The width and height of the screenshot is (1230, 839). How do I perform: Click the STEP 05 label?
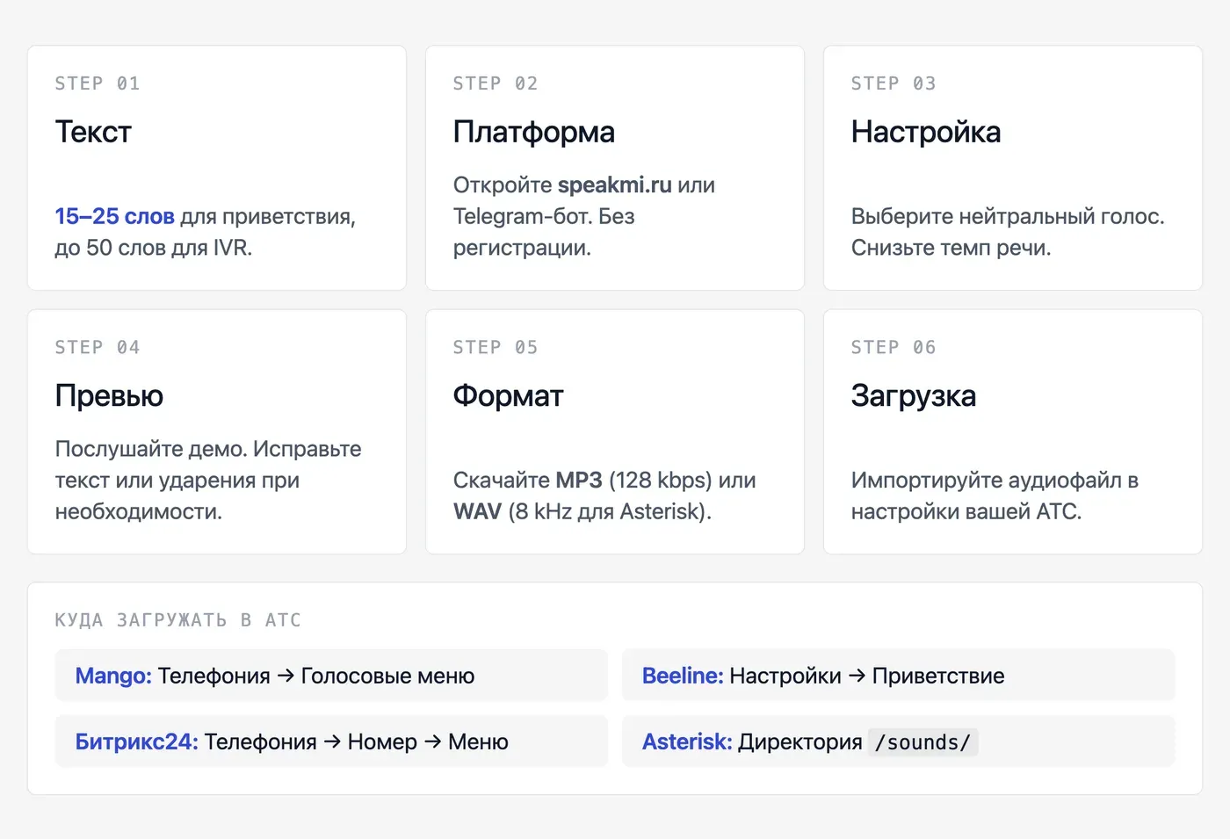(496, 347)
